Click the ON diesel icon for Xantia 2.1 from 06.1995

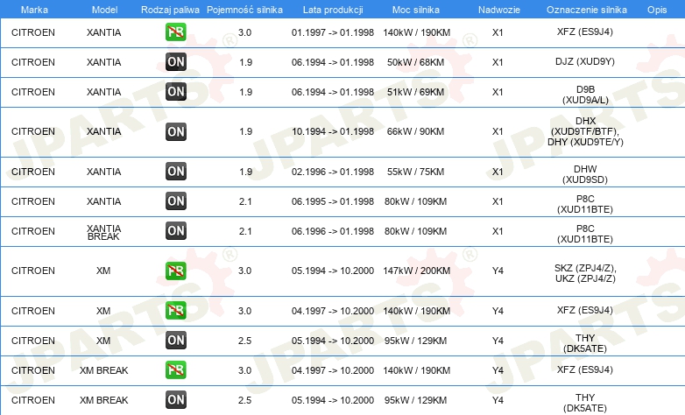pos(175,201)
